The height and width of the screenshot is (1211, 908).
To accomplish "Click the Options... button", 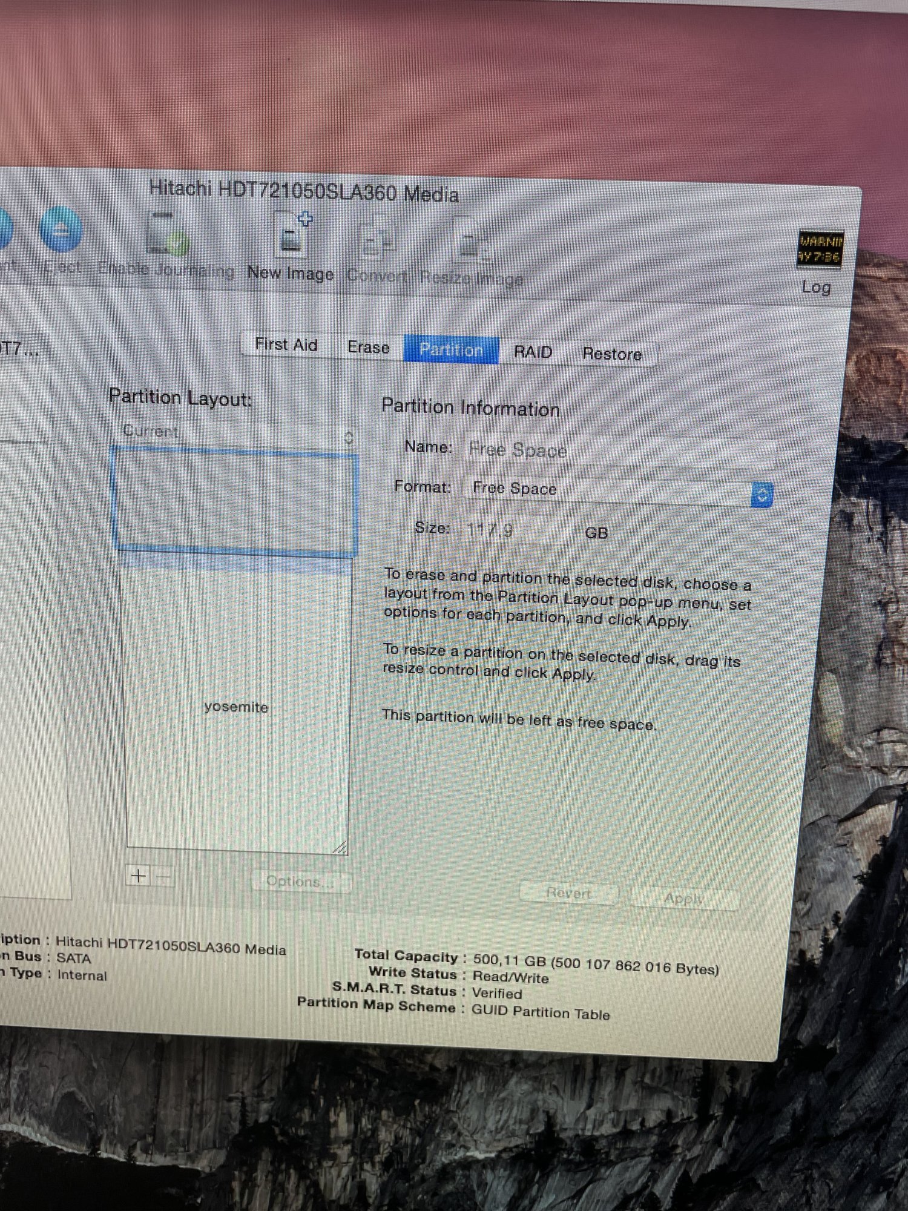I will tap(301, 881).
